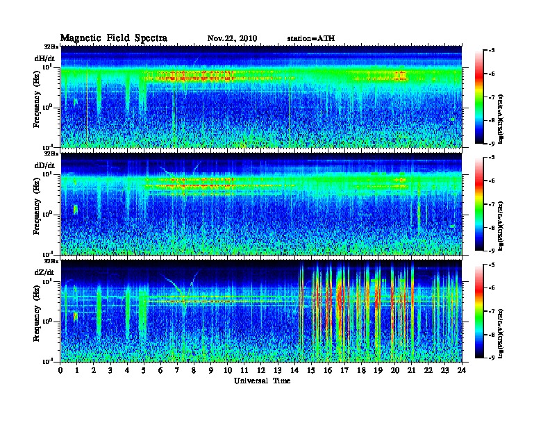Click the color bar beside dZ/dt spectrogram
The width and height of the screenshot is (550, 425).
coord(479,311)
